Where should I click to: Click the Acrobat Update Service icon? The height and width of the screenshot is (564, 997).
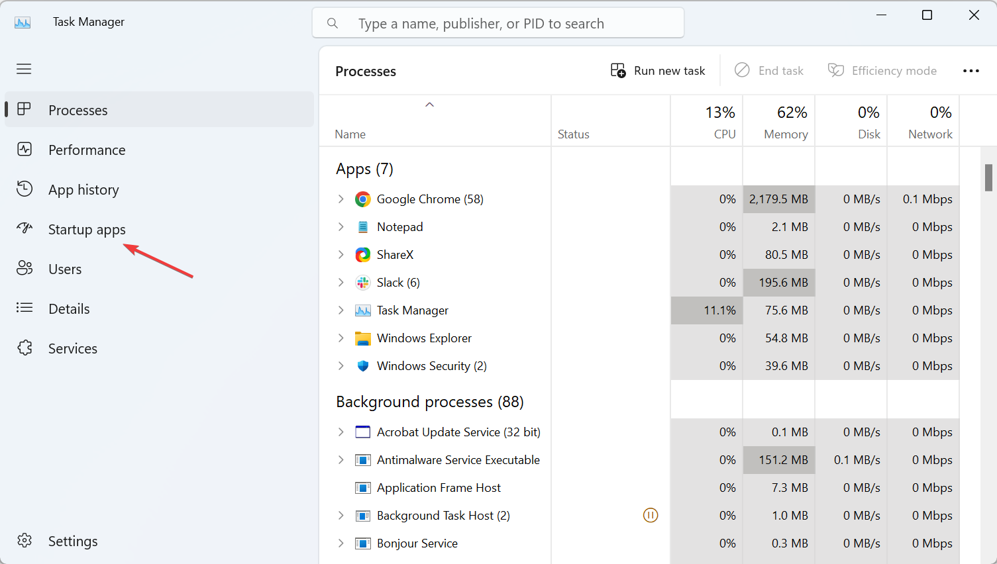pyautogui.click(x=363, y=432)
